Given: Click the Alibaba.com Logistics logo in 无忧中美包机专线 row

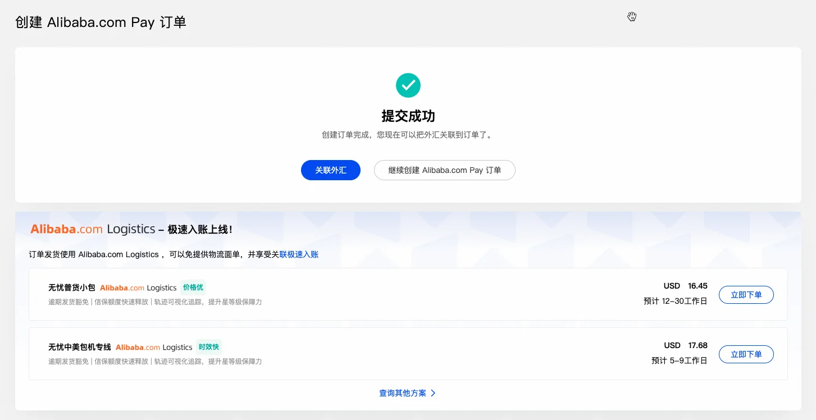Looking at the screenshot, I should point(154,347).
